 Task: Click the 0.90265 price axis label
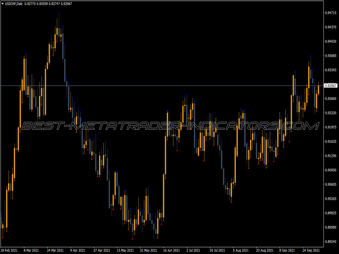click(331, 199)
